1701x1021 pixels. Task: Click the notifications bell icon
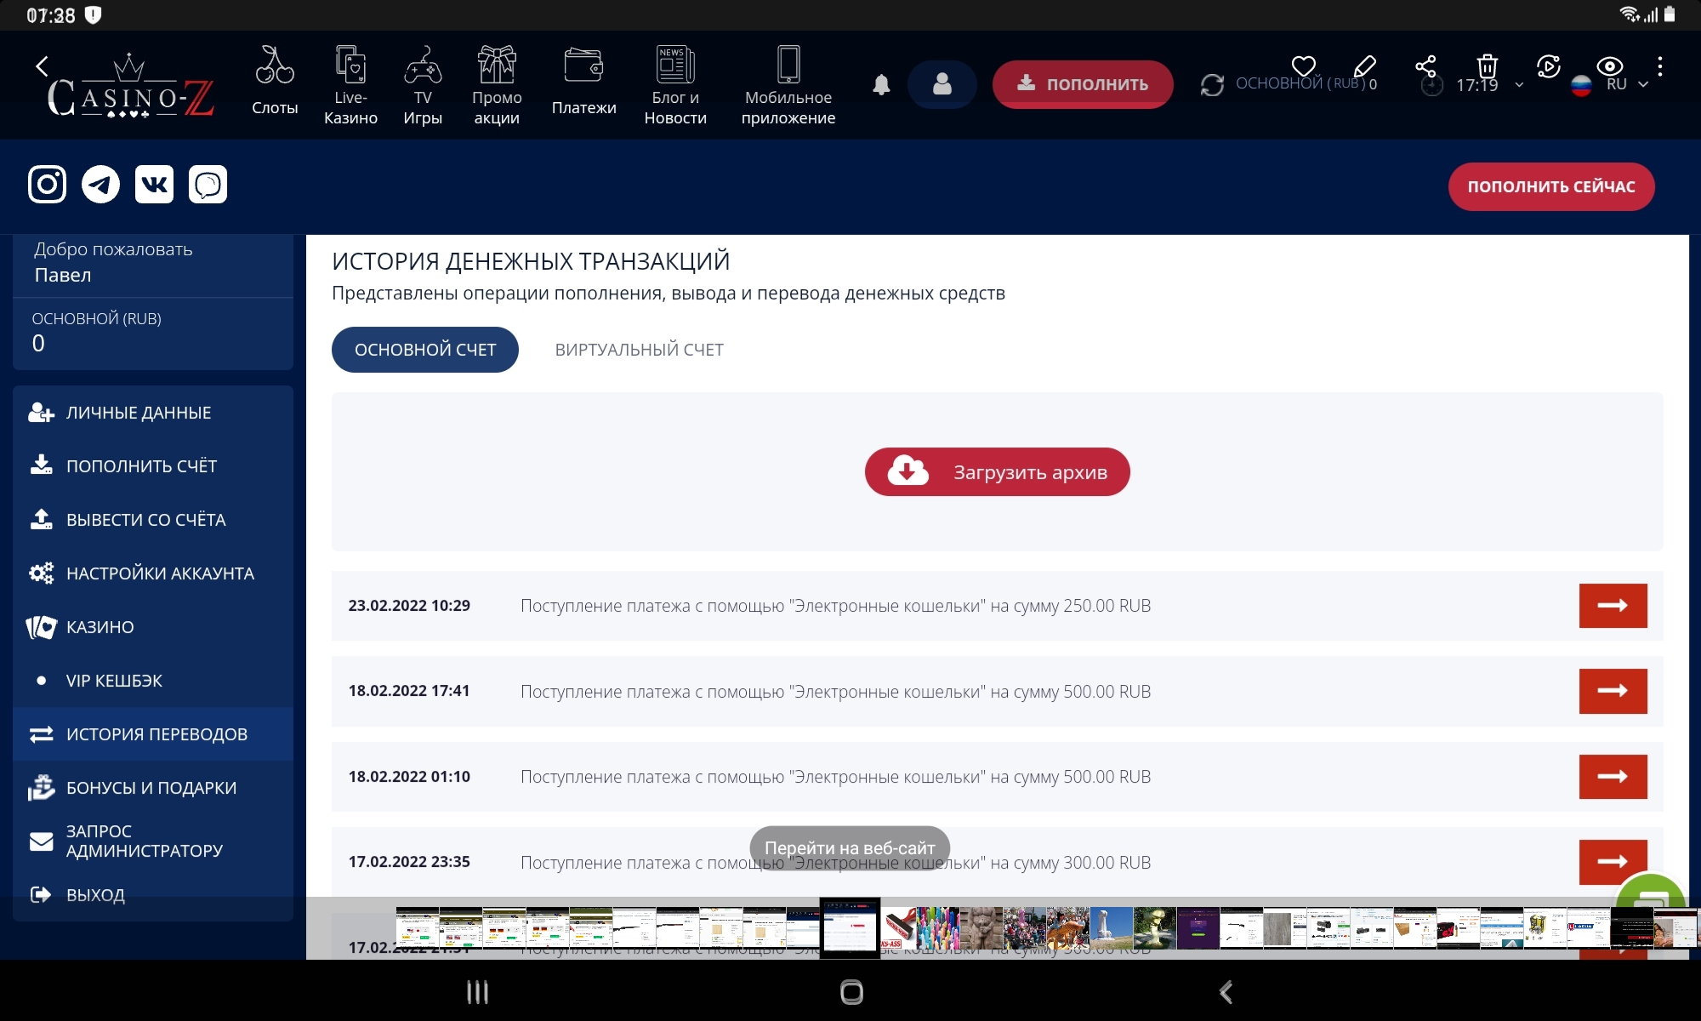coord(881,84)
